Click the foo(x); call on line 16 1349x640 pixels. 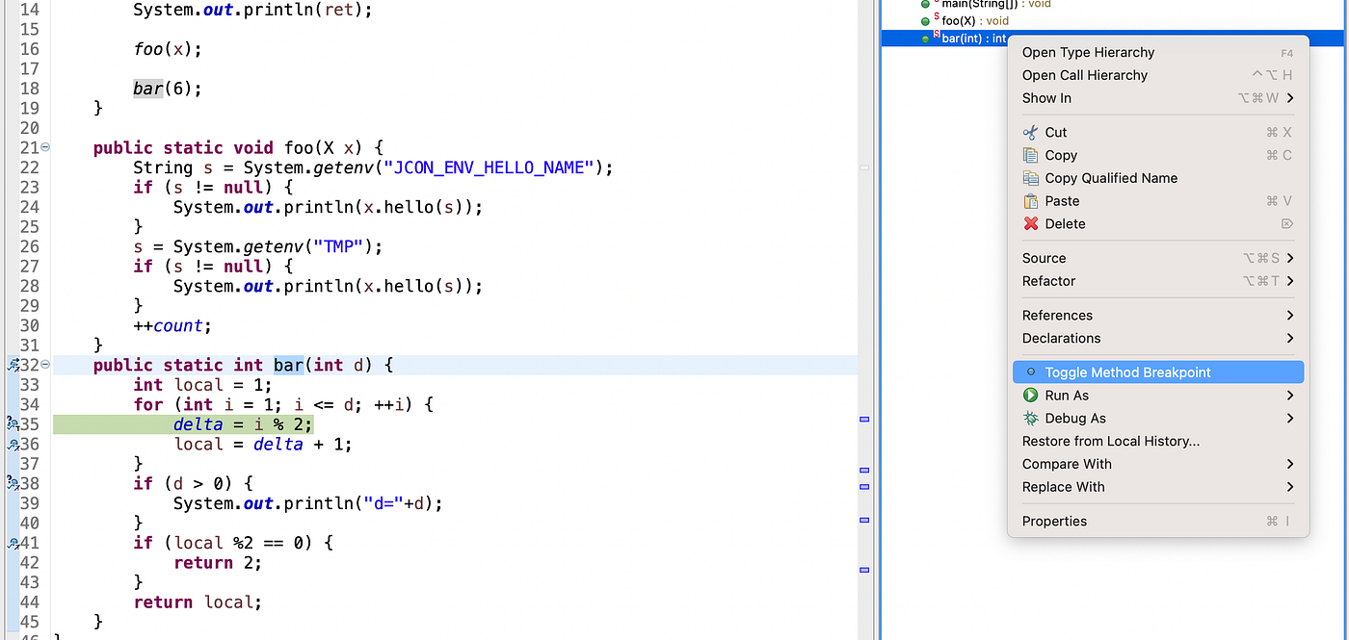click(x=168, y=50)
